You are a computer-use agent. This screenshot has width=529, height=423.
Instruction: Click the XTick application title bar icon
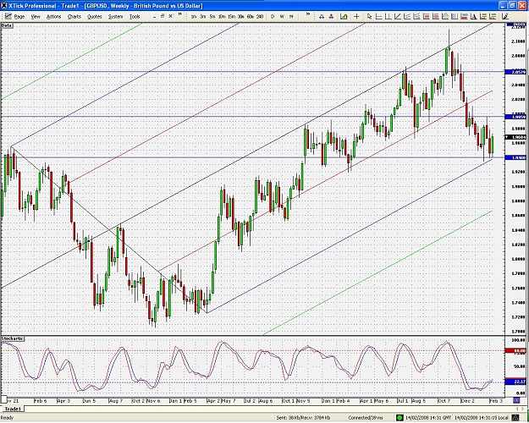coord(4,5)
